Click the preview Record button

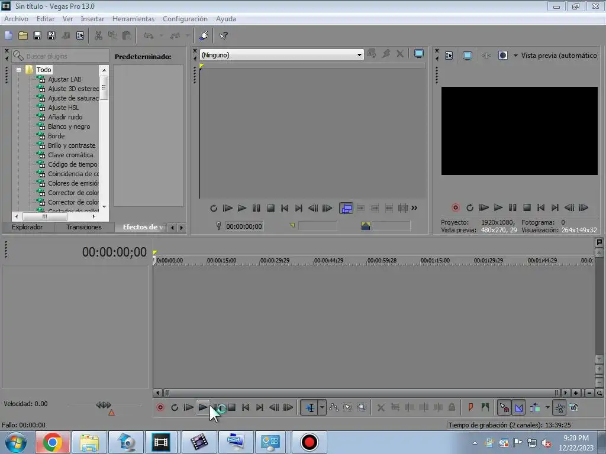(456, 207)
